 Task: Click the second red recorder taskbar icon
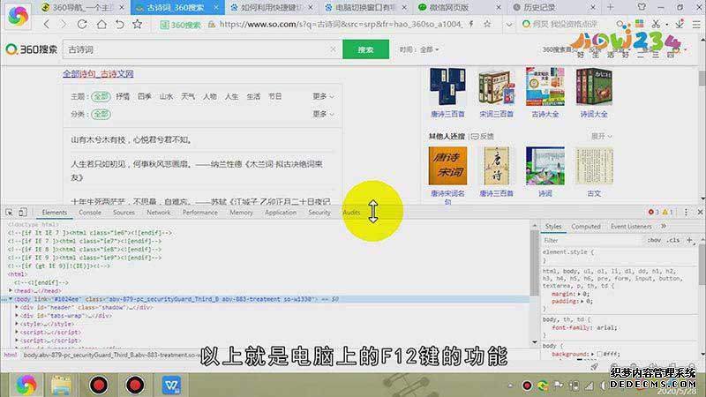tap(135, 386)
